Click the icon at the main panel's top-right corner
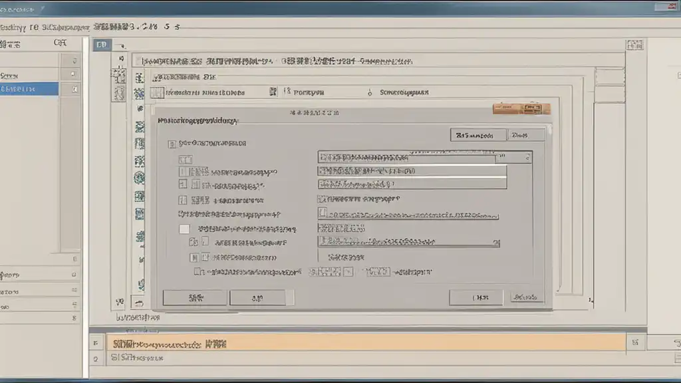Viewport: 681px width, 383px height. click(x=634, y=45)
